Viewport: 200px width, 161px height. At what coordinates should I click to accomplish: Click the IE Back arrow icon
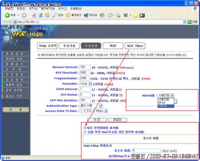(x=7, y=15)
